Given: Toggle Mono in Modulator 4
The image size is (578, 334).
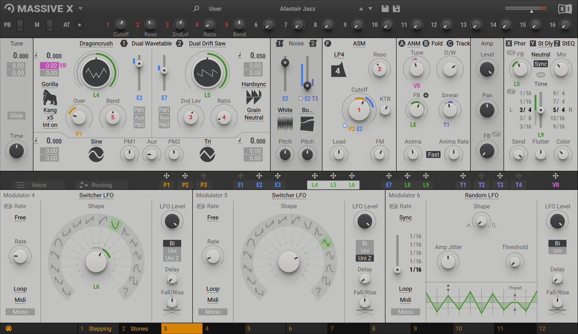Looking at the screenshot, I should pos(20,312).
